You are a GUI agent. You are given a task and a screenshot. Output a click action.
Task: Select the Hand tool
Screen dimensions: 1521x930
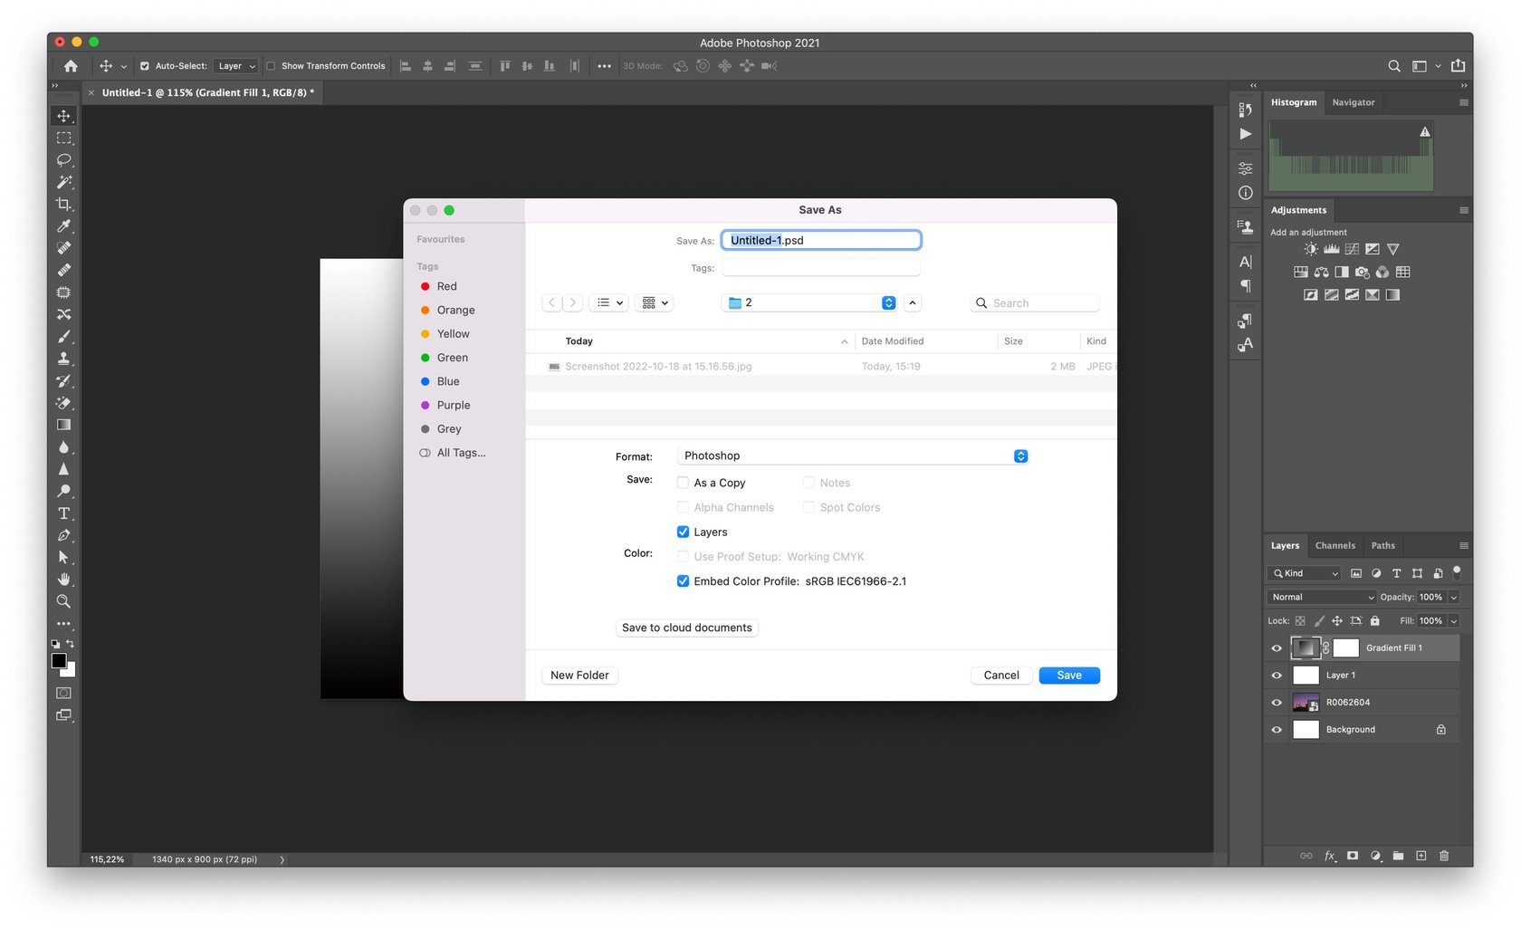(x=63, y=580)
